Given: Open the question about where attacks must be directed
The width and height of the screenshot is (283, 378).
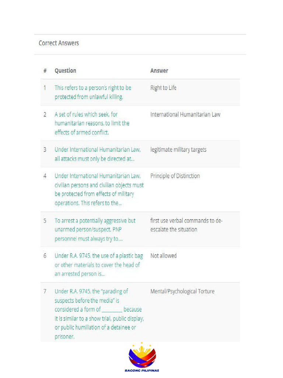Looking at the screenshot, I should point(97,154).
